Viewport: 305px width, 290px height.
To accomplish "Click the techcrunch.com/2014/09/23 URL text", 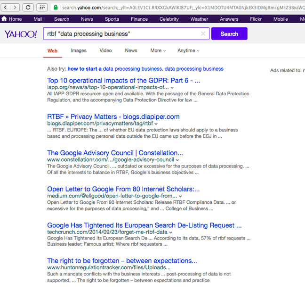I will [x=107, y=232].
